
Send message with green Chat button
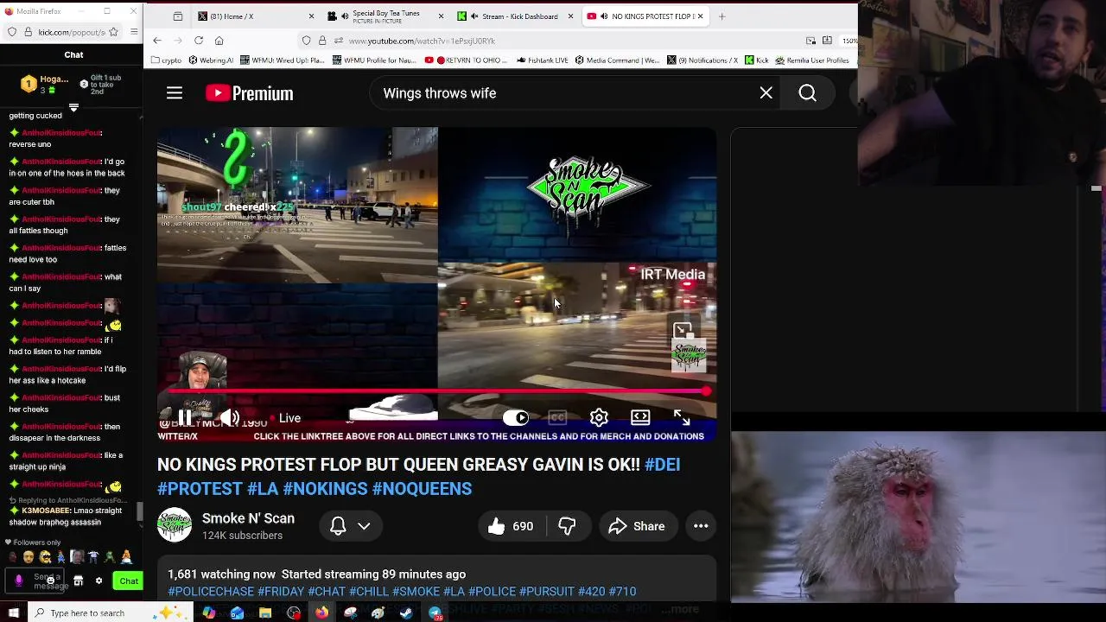128,581
